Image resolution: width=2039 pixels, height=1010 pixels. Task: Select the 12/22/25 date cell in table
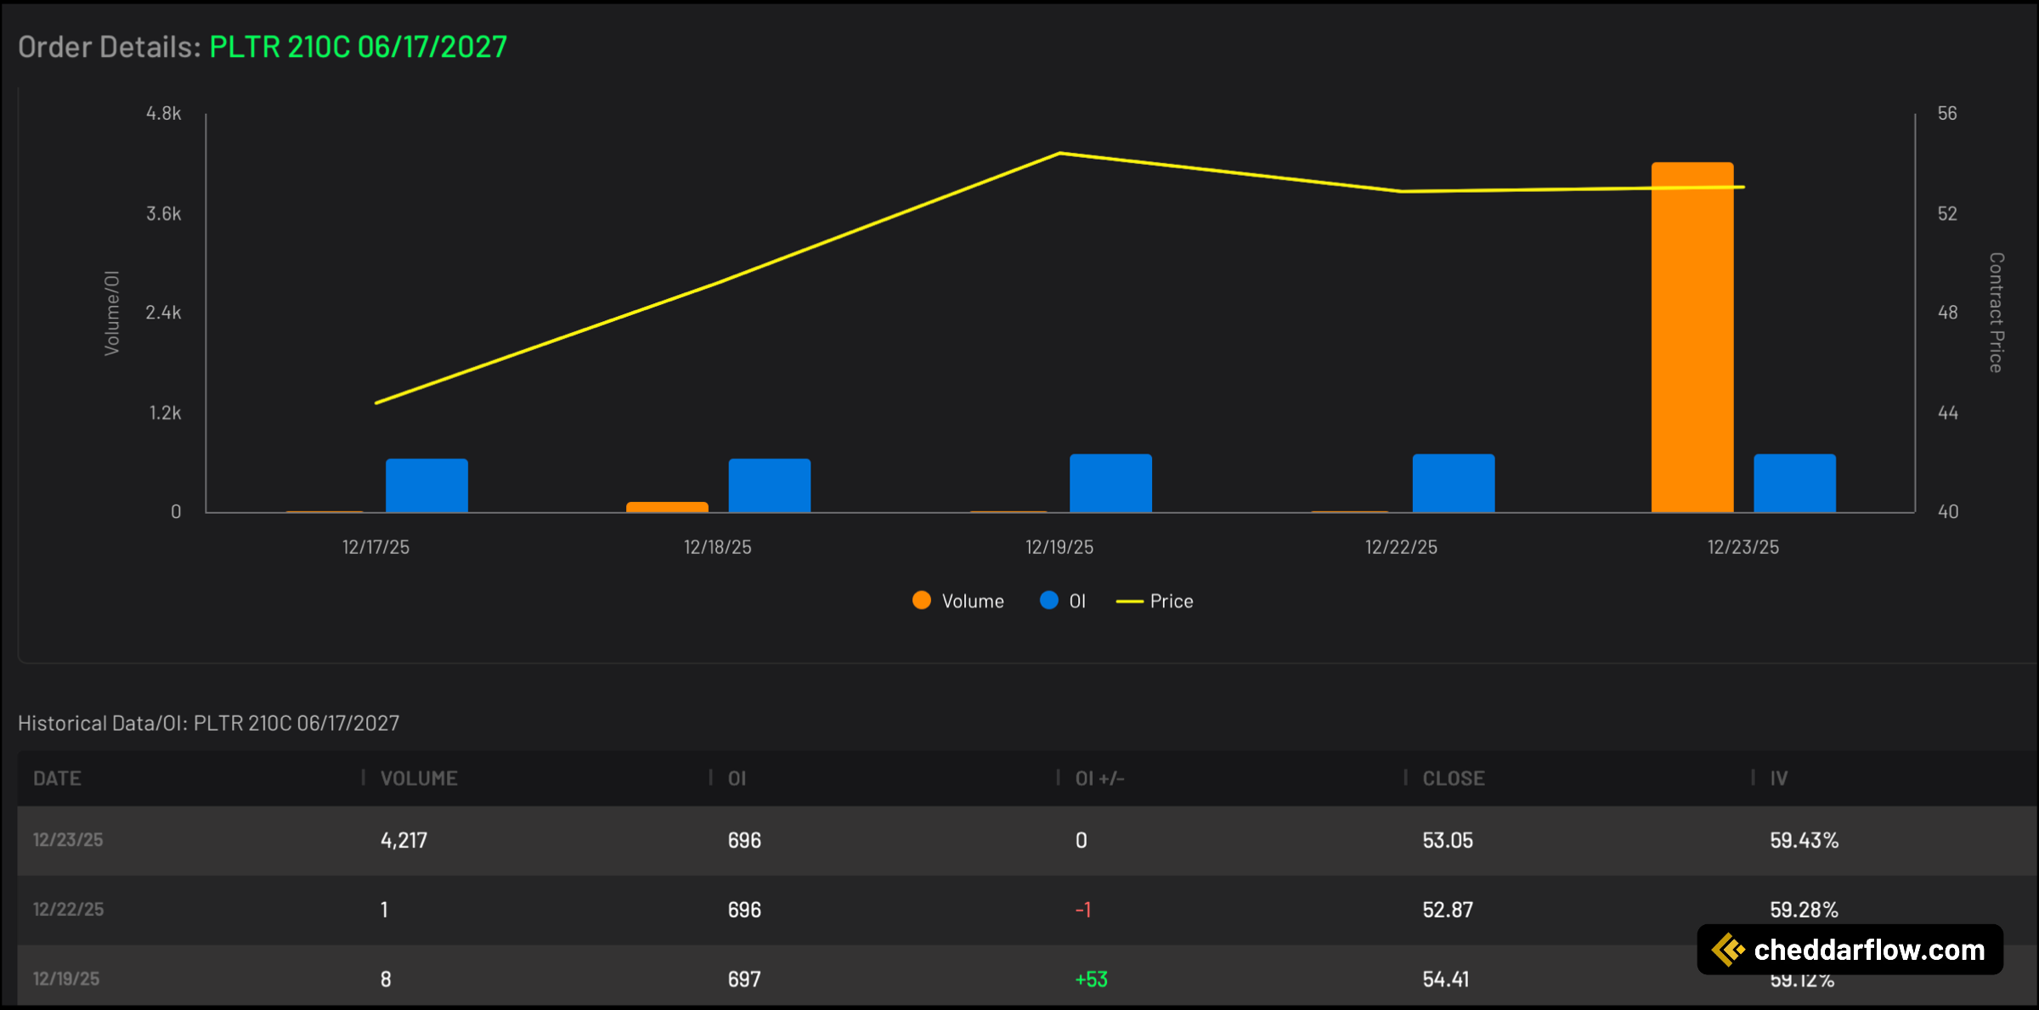pyautogui.click(x=68, y=910)
